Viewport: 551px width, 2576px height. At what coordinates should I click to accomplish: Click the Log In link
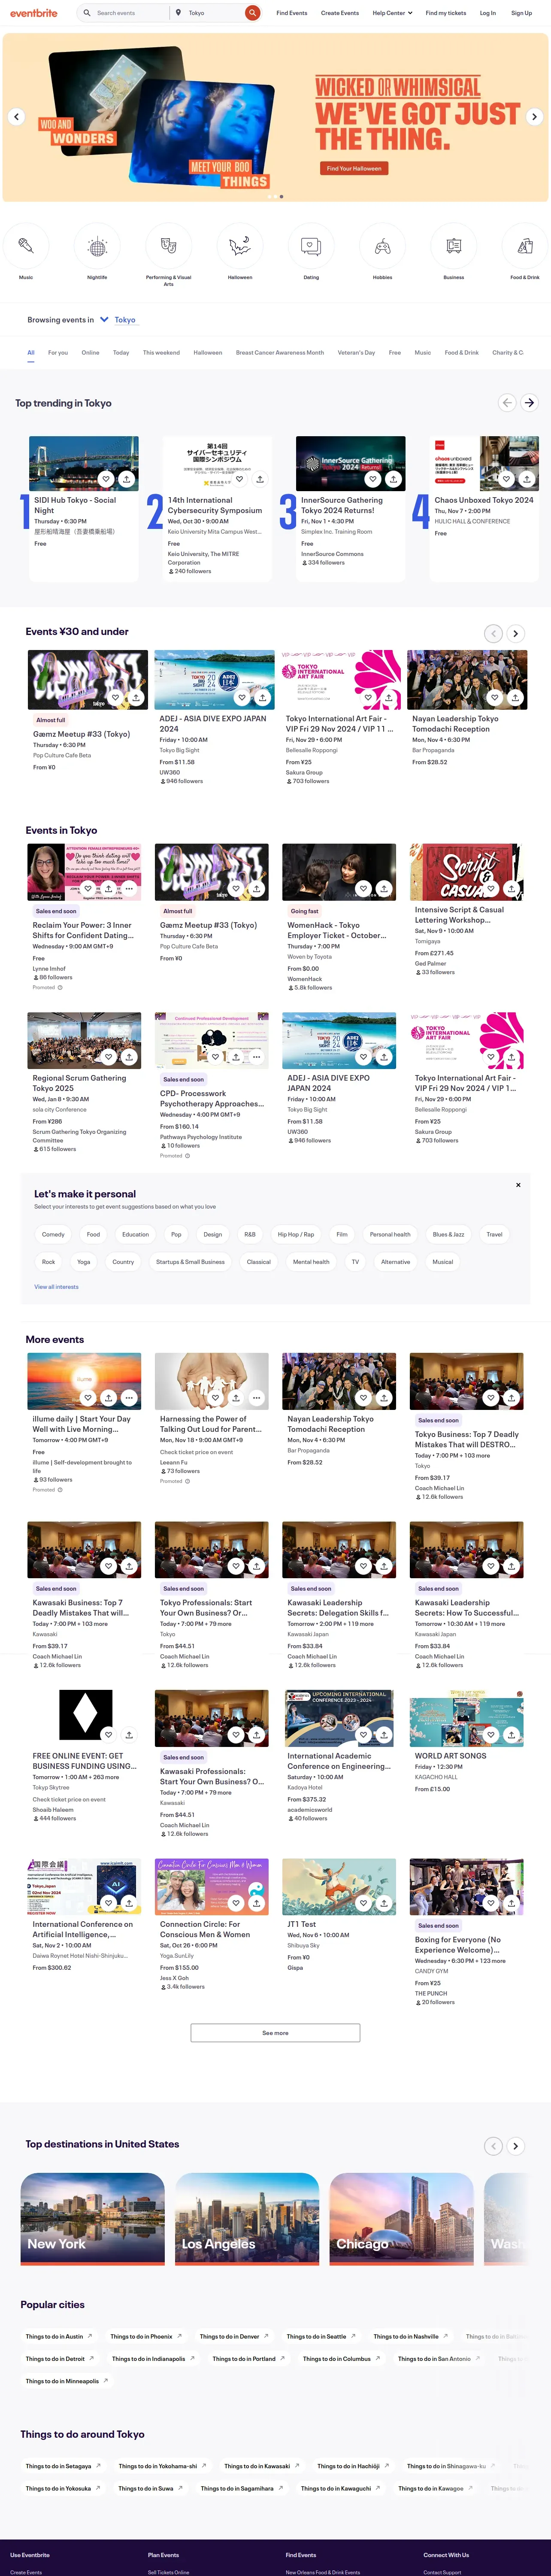click(x=487, y=13)
